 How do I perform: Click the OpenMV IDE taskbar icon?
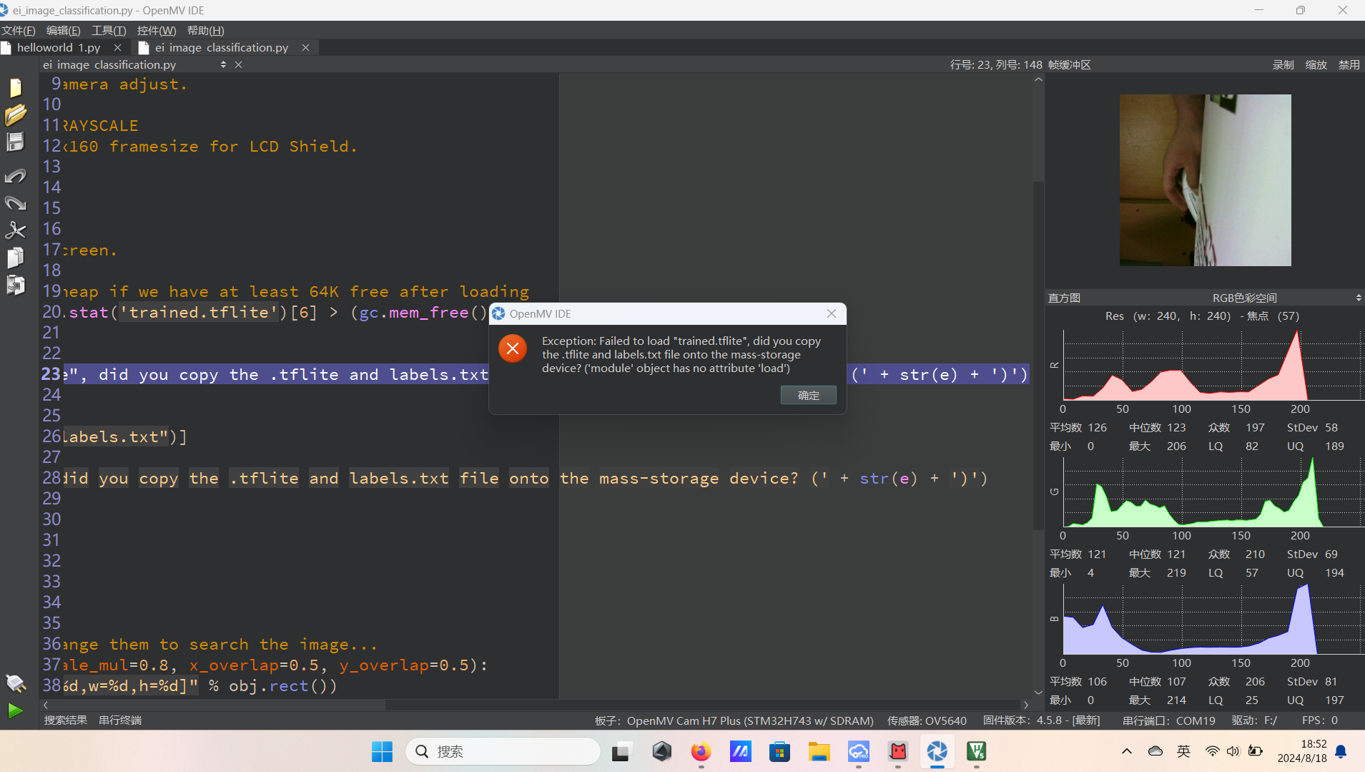tap(937, 751)
